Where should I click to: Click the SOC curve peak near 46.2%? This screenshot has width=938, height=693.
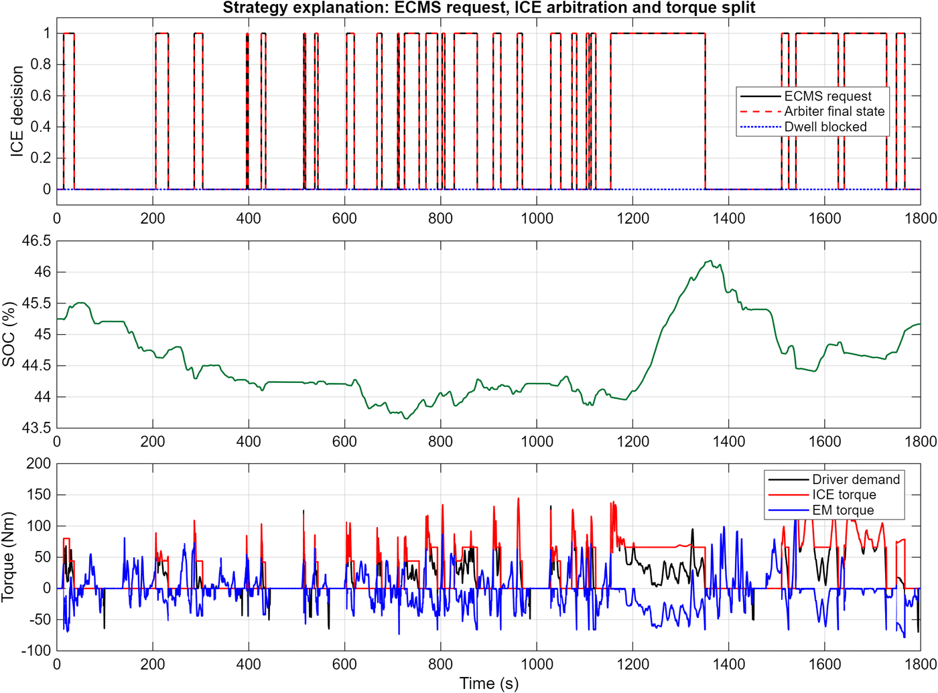click(x=710, y=261)
